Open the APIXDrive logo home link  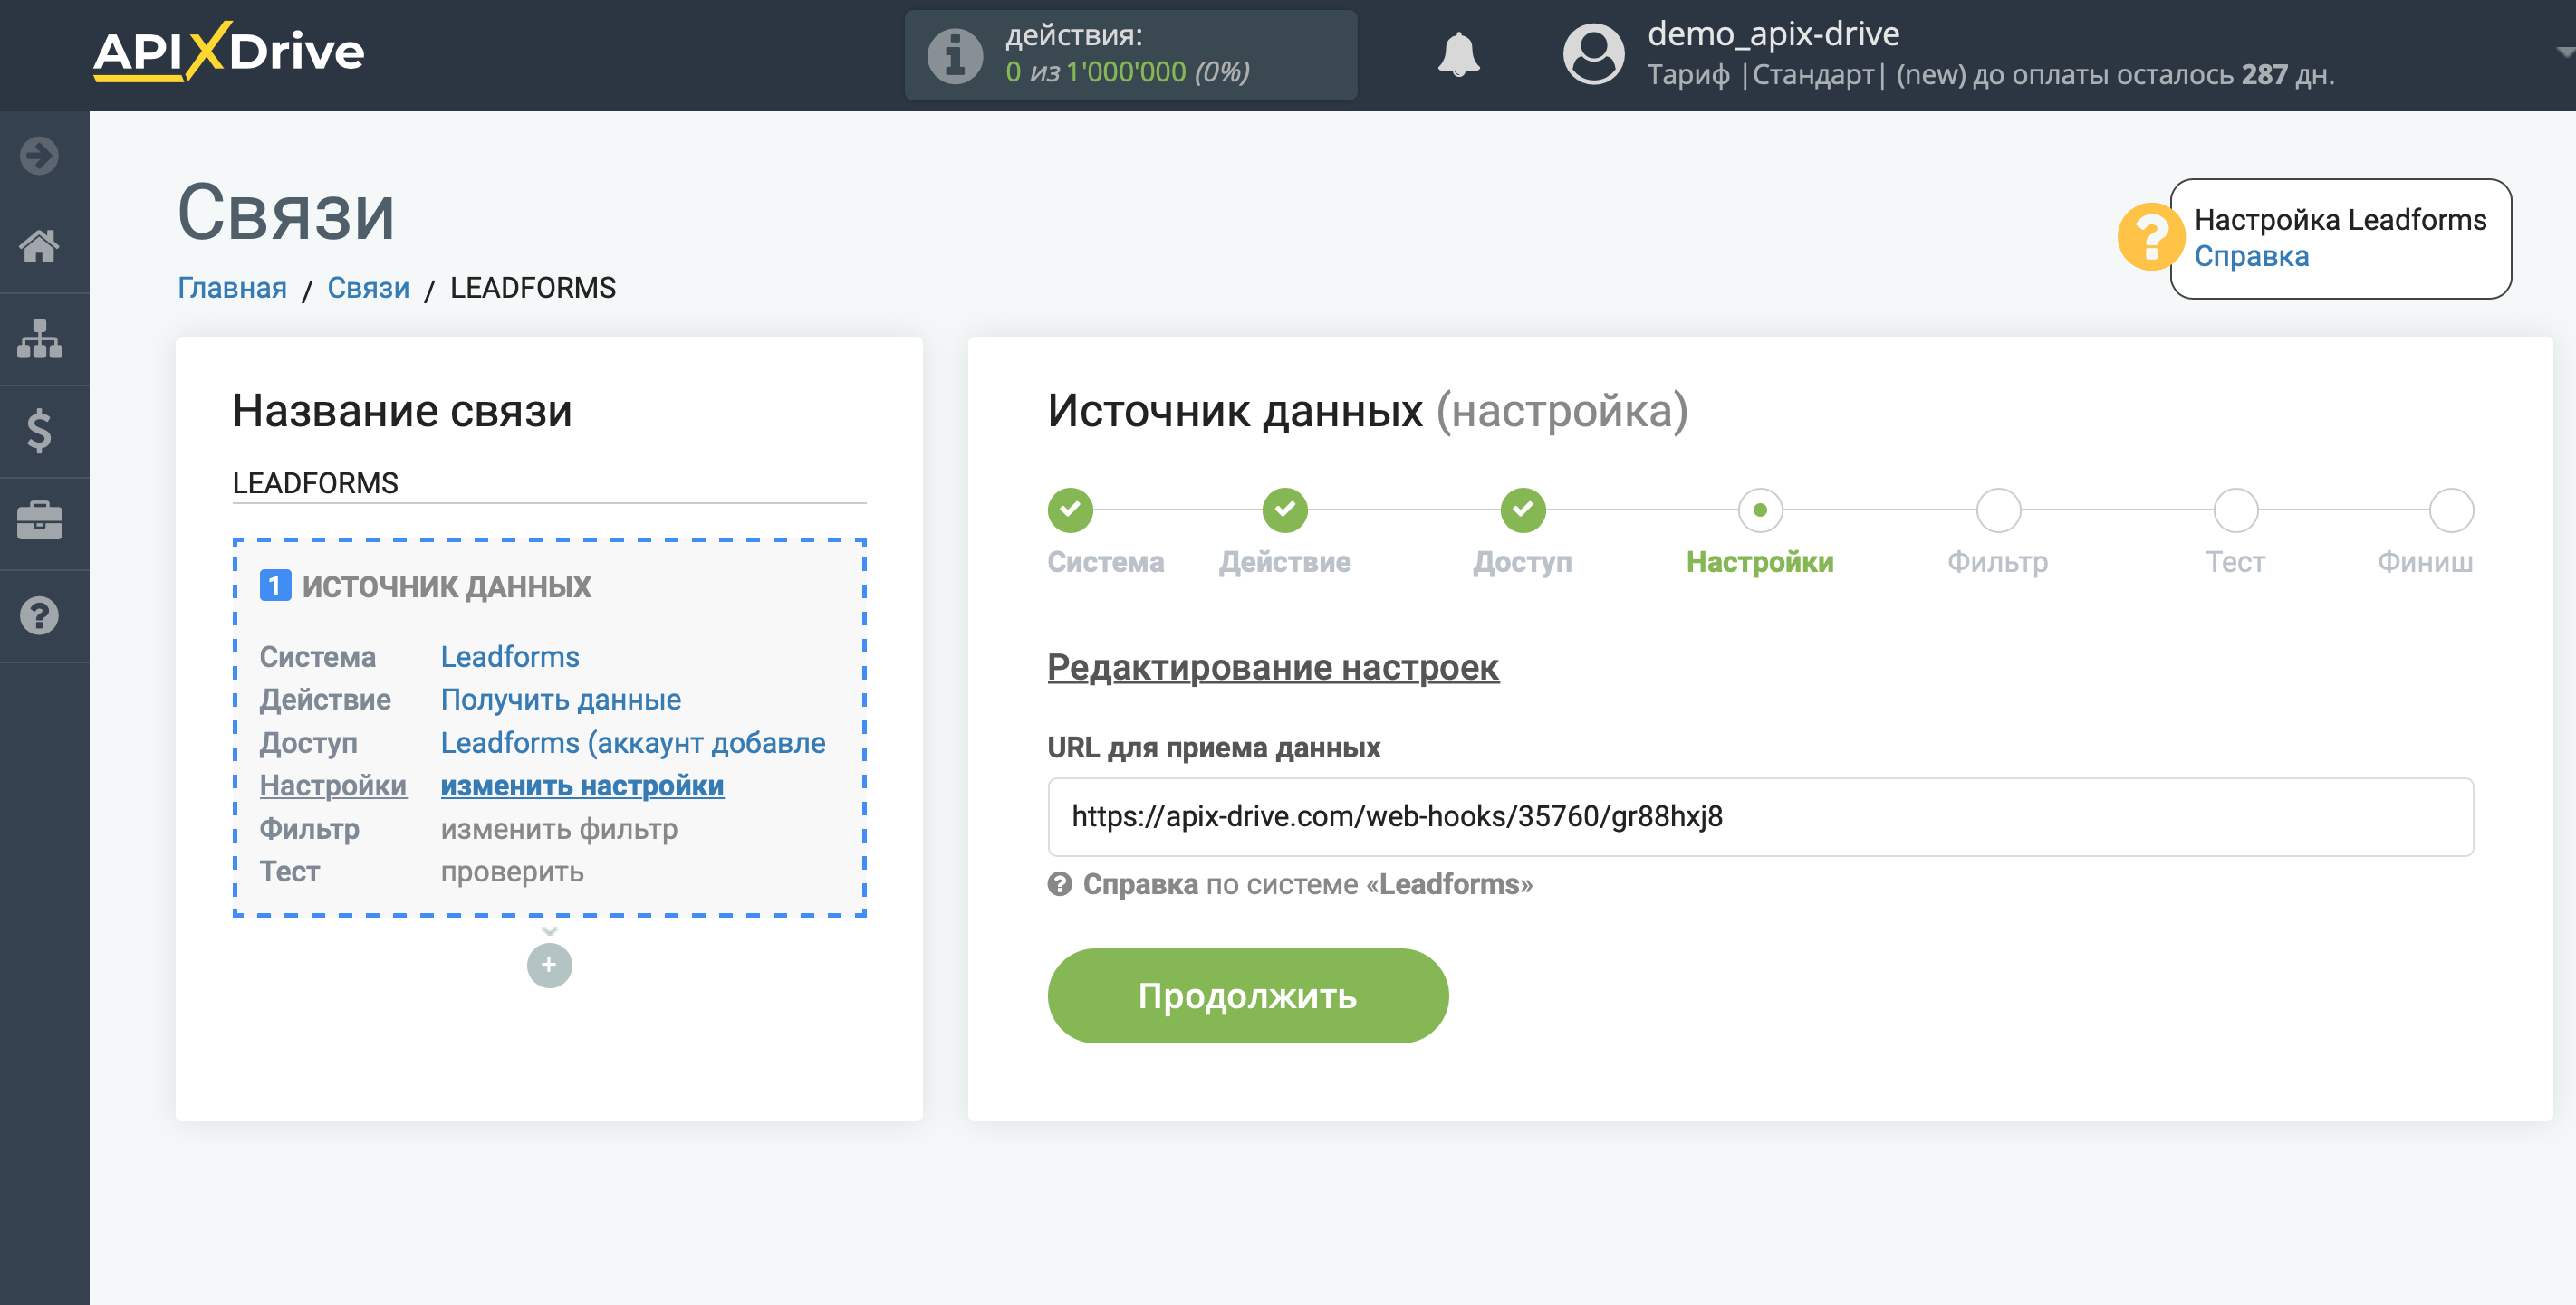(229, 51)
